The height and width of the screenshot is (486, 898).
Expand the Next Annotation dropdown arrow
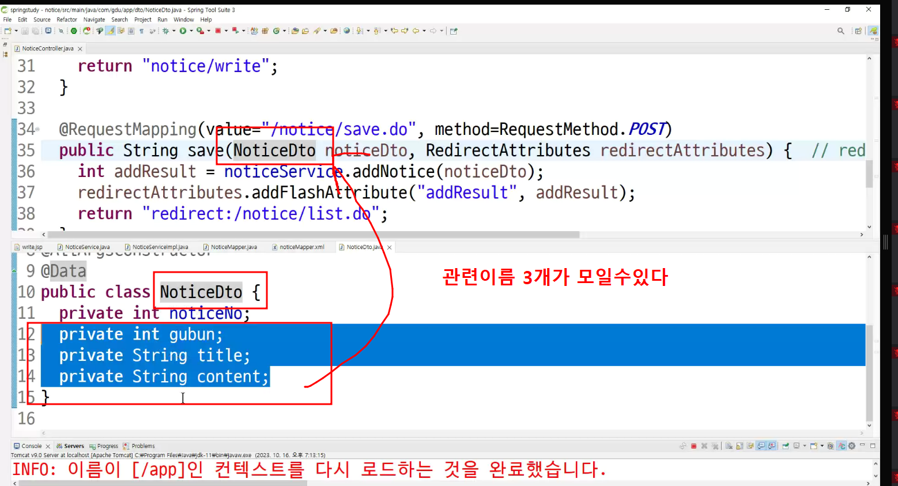368,31
